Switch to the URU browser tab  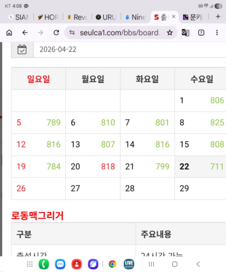tap(107, 17)
